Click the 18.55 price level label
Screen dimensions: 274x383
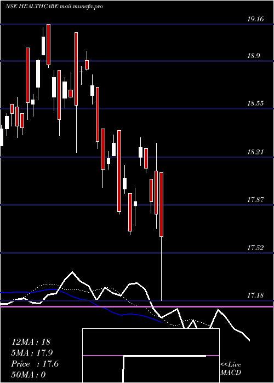point(255,103)
